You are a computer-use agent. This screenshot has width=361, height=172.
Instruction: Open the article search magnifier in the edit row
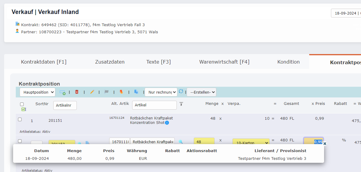pos(181,142)
